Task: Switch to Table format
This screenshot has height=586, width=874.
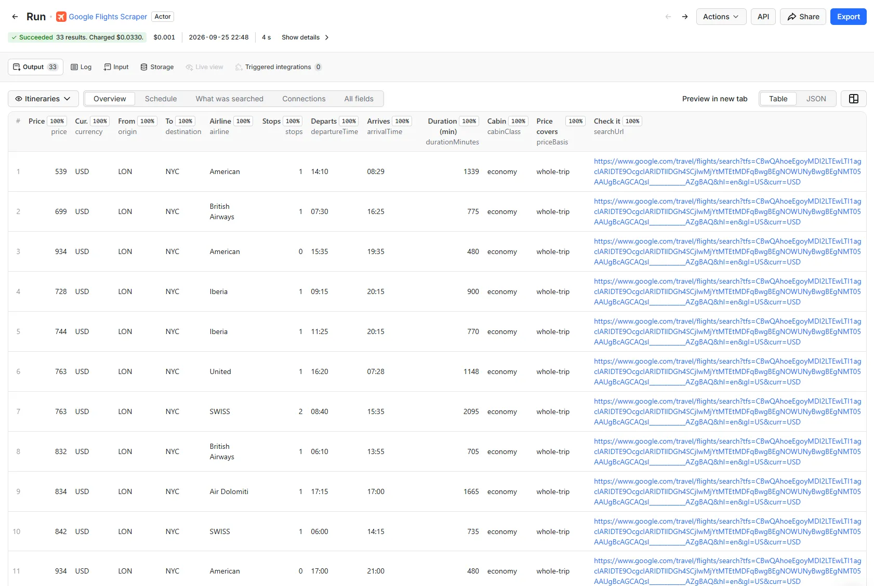Action: point(778,99)
